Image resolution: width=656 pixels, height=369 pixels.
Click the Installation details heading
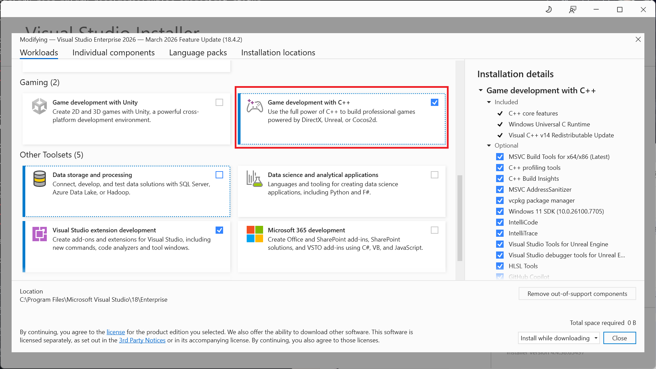(x=515, y=74)
